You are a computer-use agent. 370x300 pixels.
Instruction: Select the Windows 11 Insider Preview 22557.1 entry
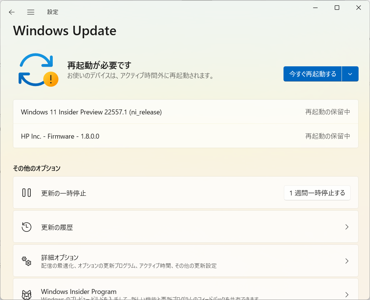click(186, 112)
